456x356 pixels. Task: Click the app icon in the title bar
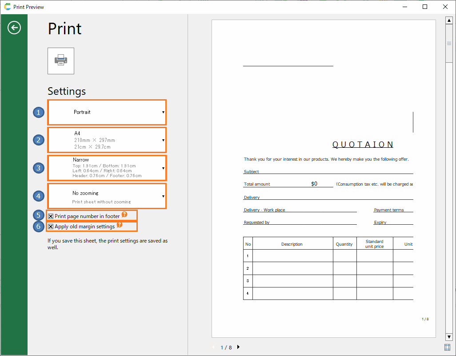7,7
